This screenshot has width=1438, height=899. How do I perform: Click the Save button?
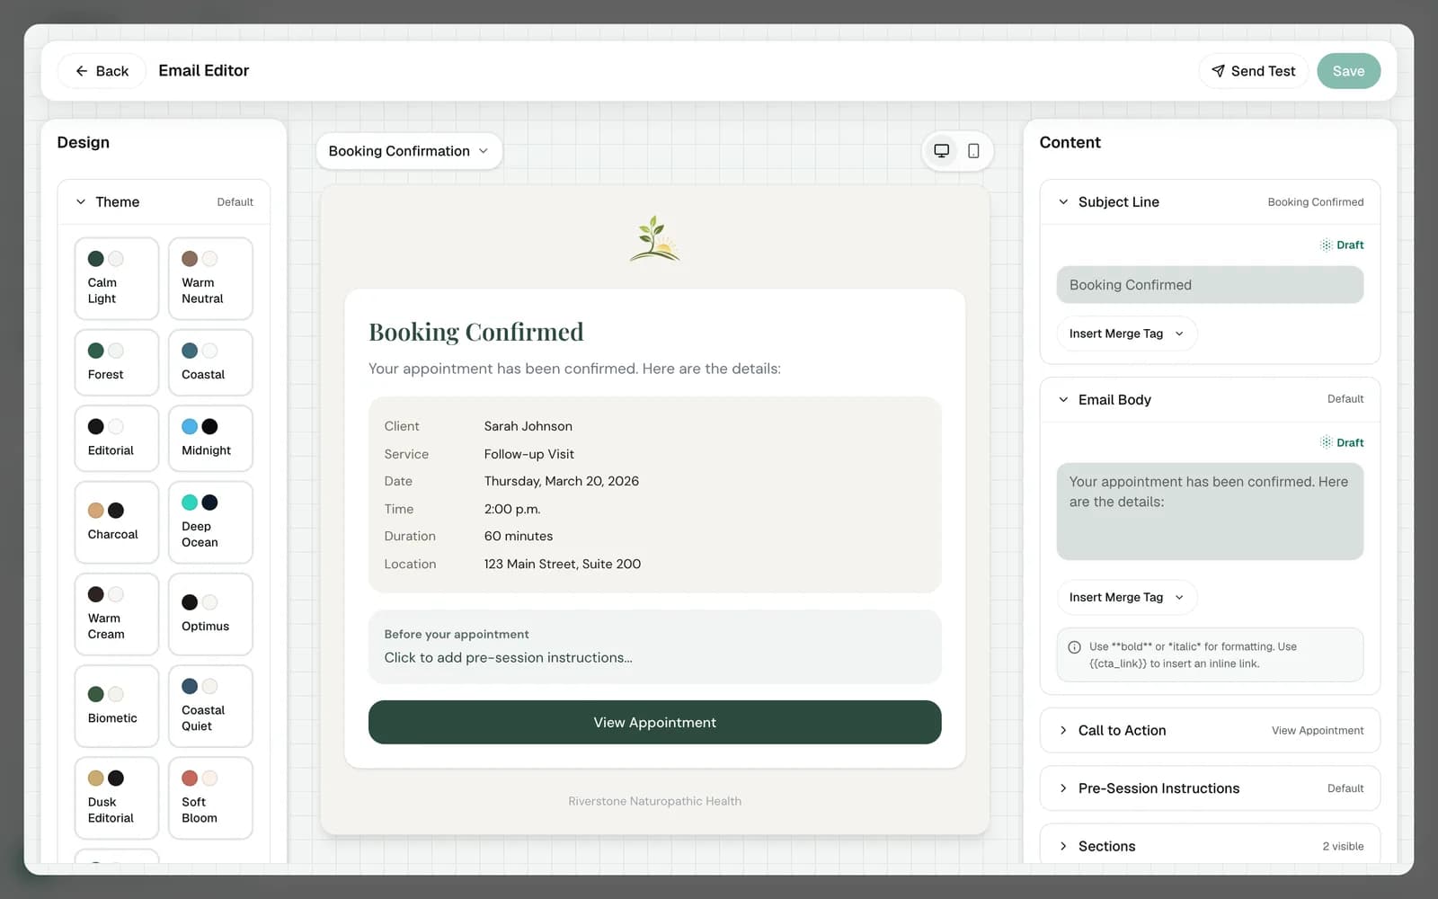pos(1348,71)
